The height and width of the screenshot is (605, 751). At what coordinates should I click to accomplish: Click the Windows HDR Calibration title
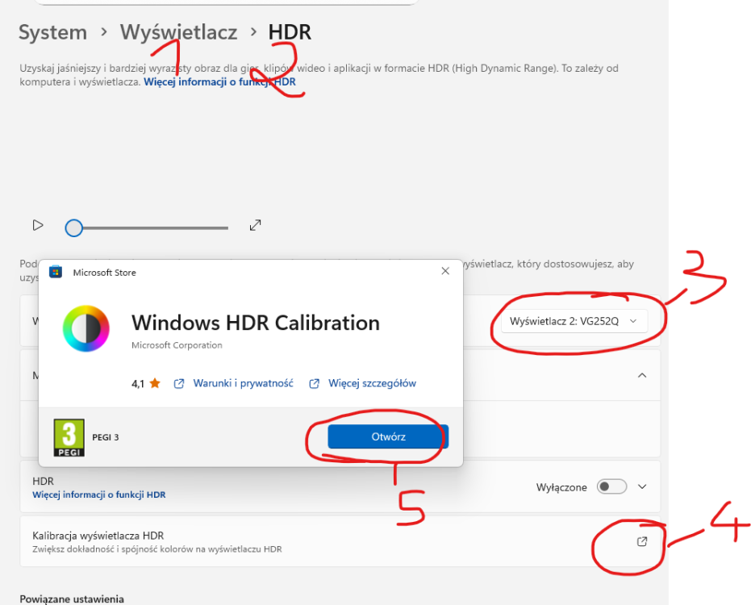coord(256,323)
